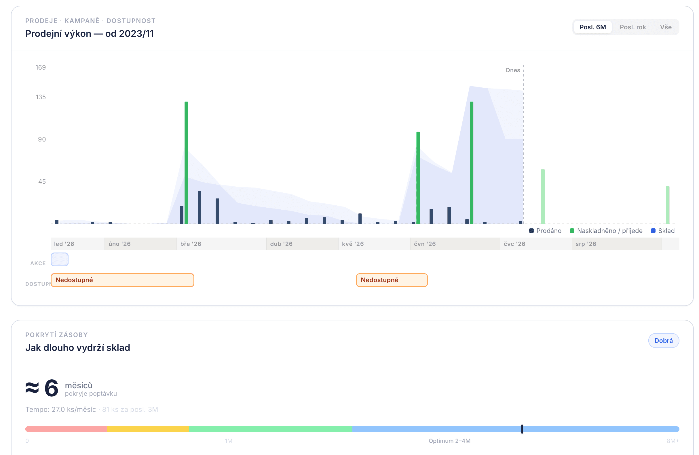Click the red segment of coverage bar
The image size is (699, 455).
[67, 429]
